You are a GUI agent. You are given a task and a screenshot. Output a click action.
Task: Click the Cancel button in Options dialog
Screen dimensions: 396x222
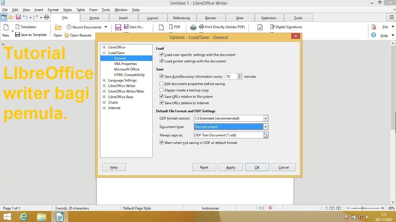(284, 167)
